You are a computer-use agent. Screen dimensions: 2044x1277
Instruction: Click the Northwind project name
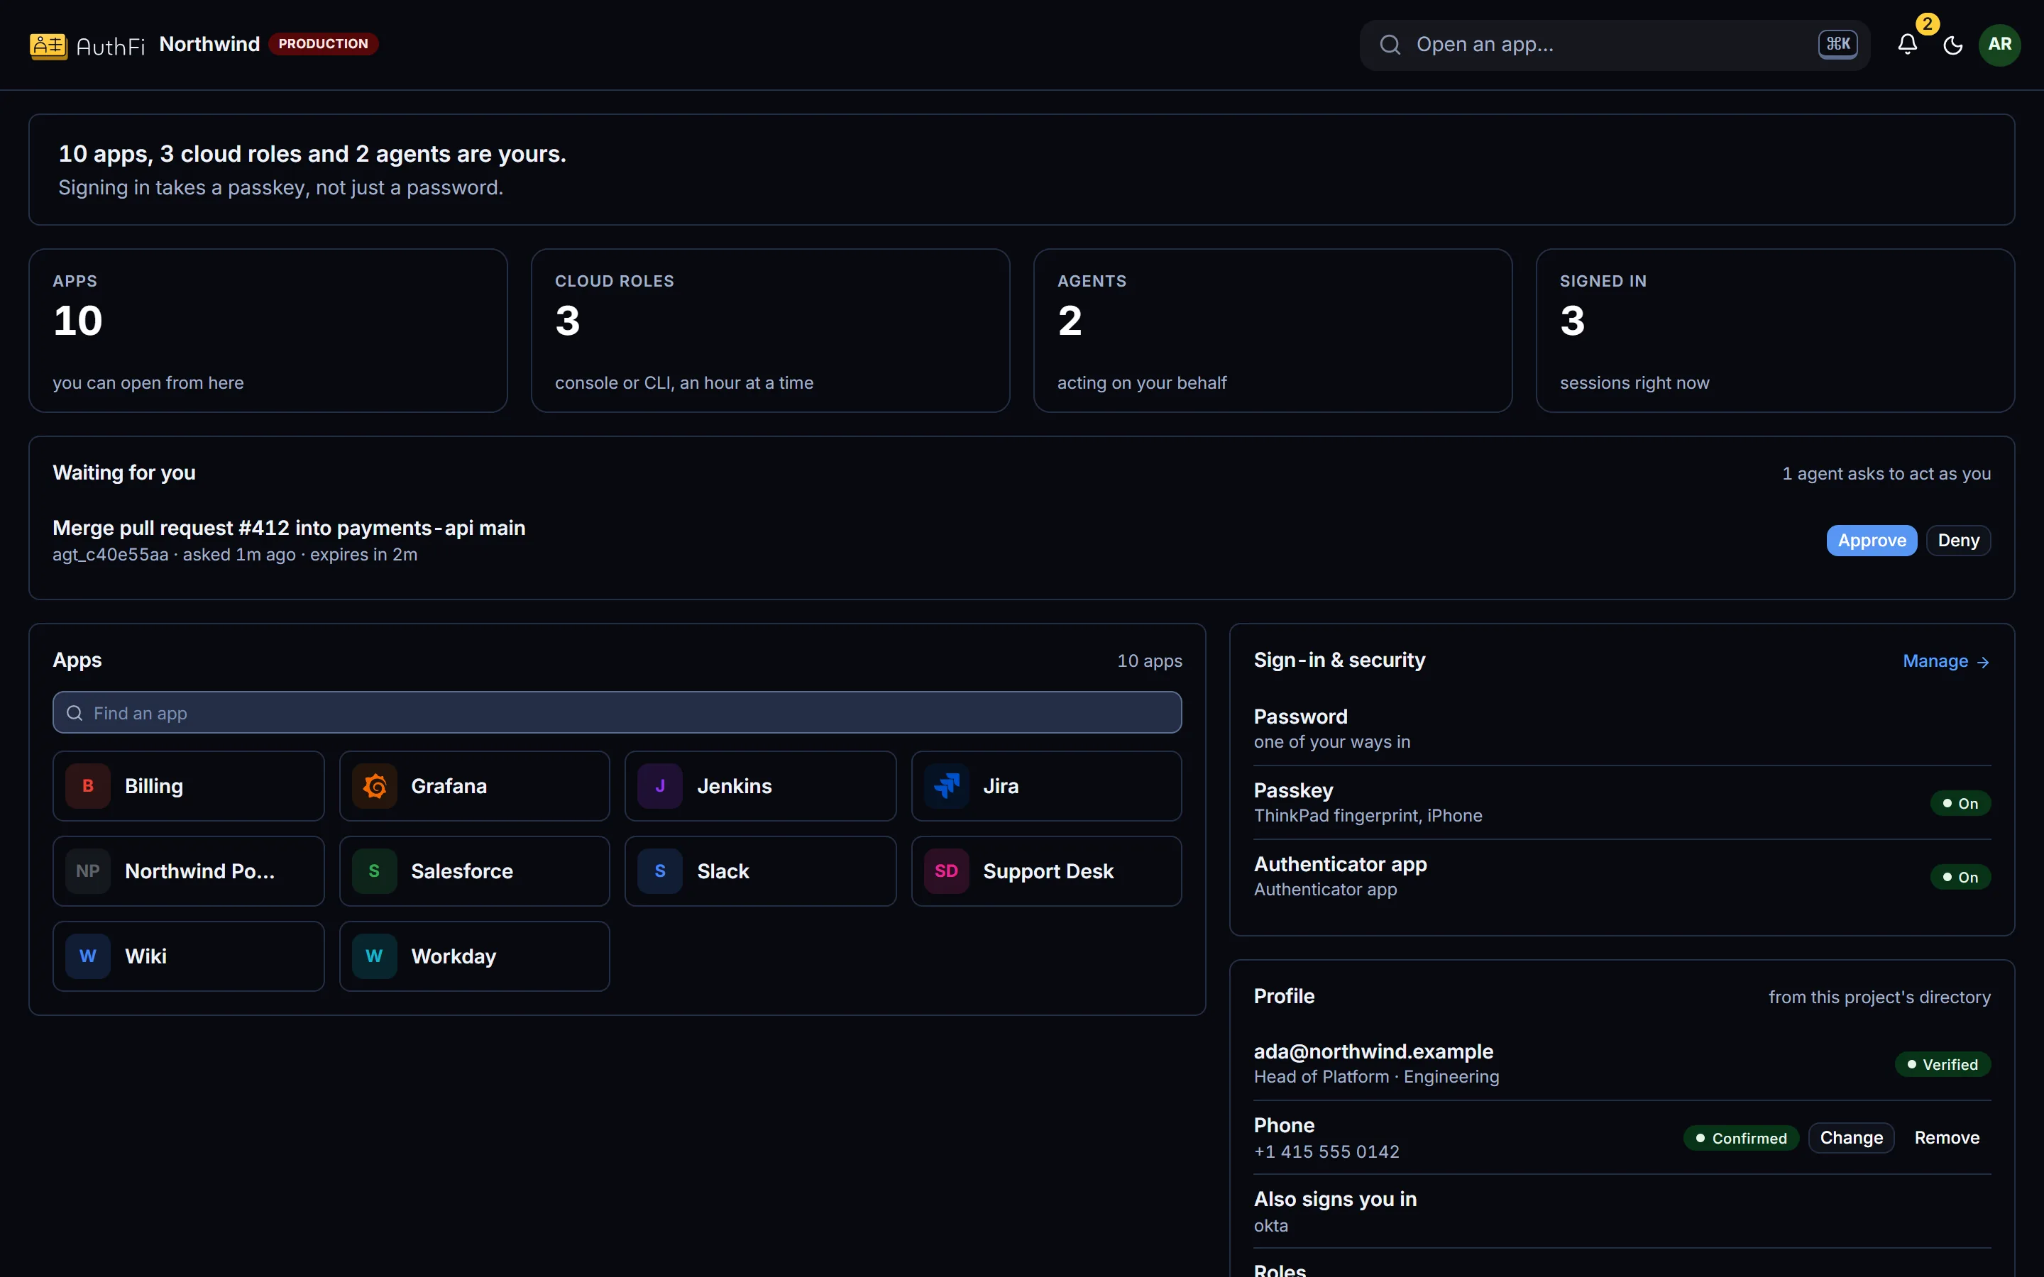point(209,44)
